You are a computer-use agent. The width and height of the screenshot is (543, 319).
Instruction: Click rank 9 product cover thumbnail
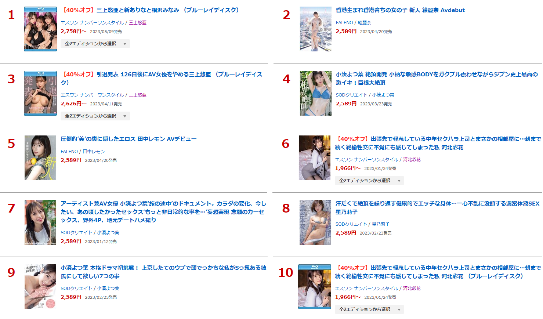coord(40,287)
